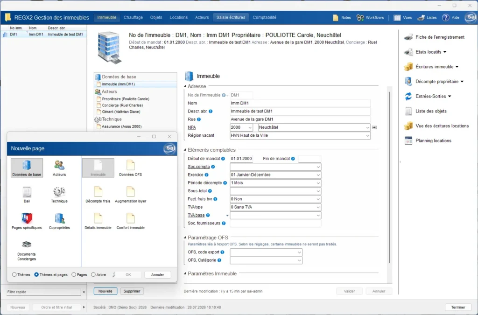Open Planning locations calendar icon

tap(408, 141)
